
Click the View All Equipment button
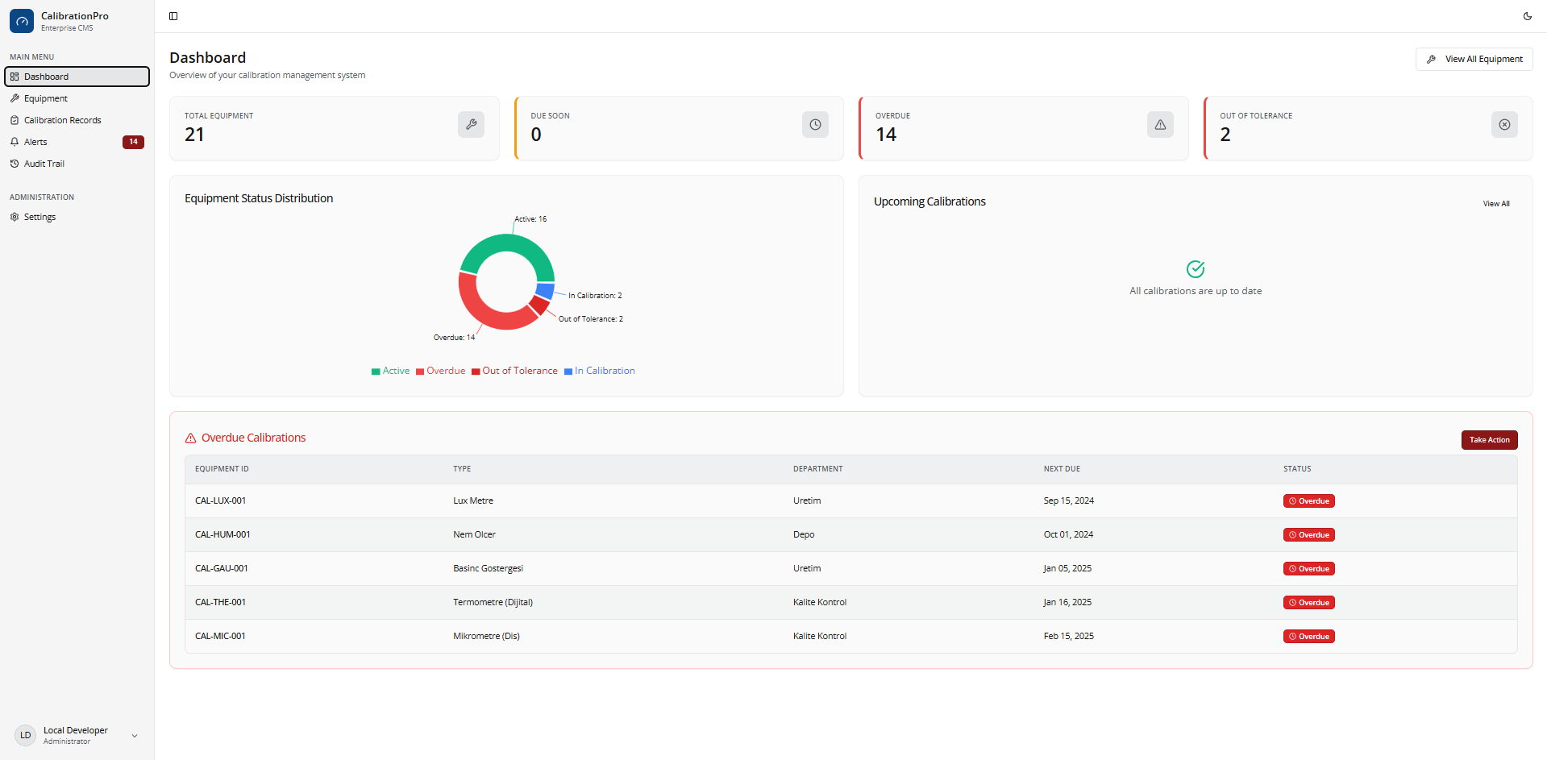tap(1474, 59)
